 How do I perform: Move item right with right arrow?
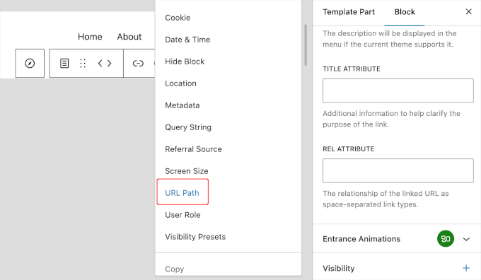coord(109,63)
